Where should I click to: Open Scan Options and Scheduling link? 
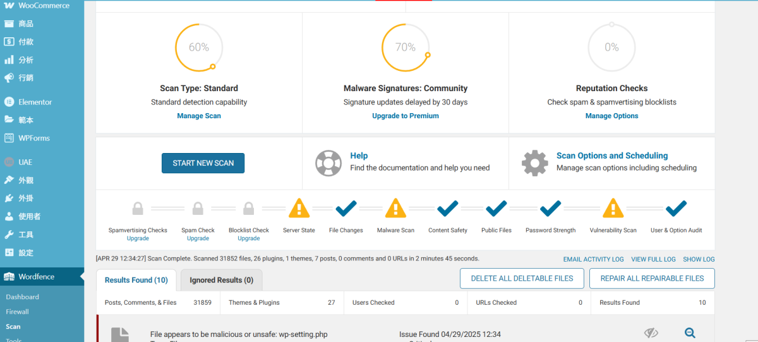click(x=612, y=156)
